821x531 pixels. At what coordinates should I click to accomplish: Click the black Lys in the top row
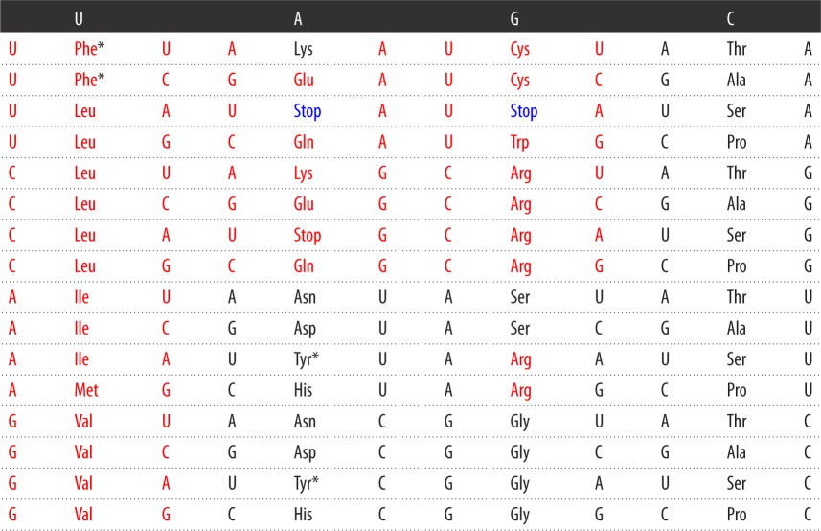pos(303,48)
